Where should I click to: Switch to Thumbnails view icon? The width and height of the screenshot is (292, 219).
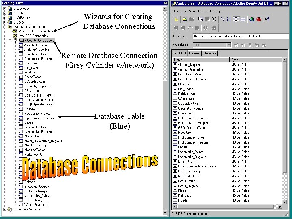243,19
